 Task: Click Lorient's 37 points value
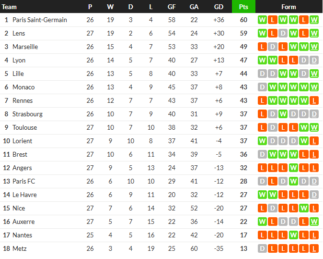pos(243,141)
